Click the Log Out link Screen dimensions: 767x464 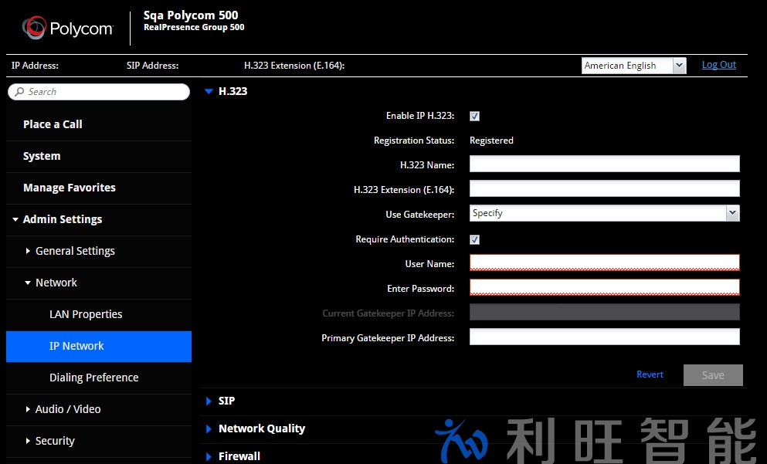click(718, 65)
